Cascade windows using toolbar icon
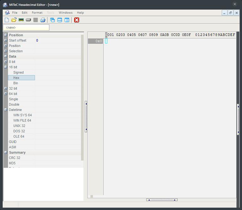Screen dimensions: 242x210 52,20
